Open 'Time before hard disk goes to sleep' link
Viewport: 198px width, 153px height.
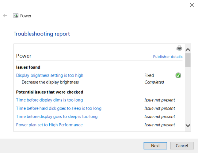[x=59, y=108]
